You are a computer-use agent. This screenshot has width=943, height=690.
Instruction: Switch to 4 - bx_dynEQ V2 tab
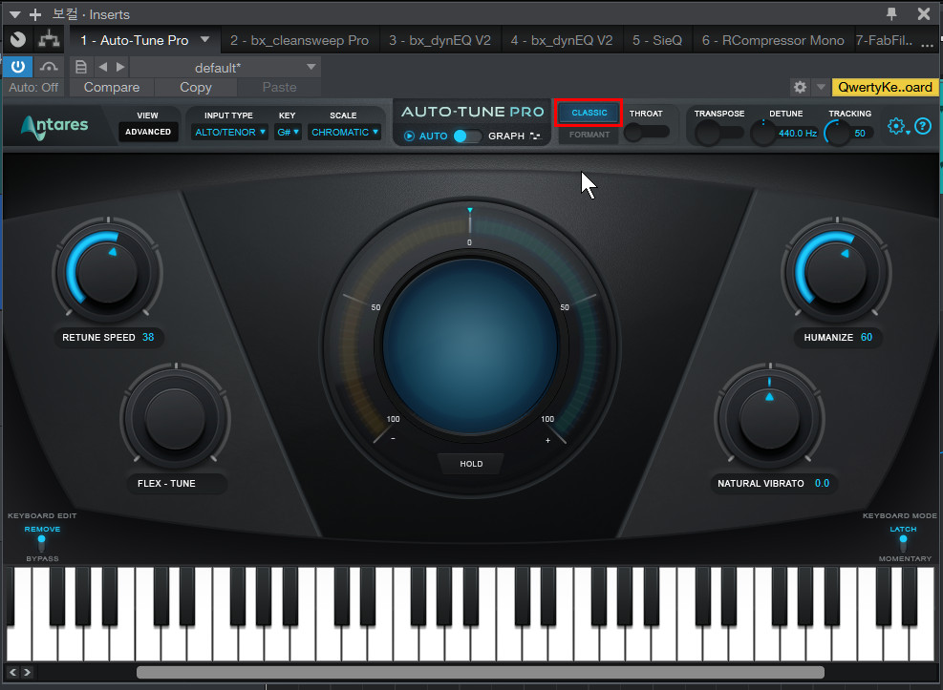point(561,40)
